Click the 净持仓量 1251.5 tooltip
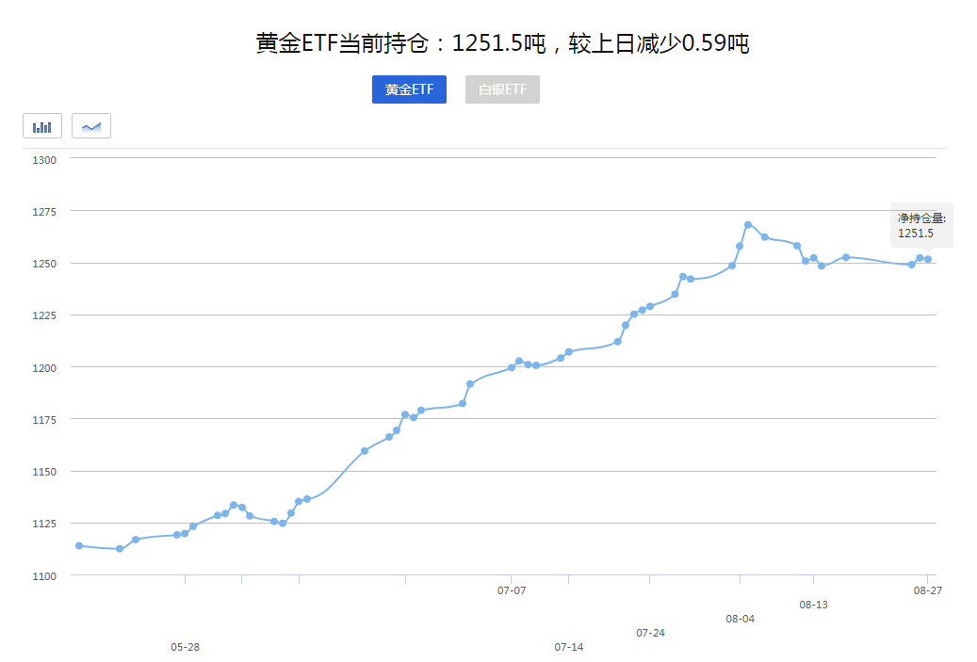Image resolution: width=977 pixels, height=662 pixels. [x=921, y=225]
